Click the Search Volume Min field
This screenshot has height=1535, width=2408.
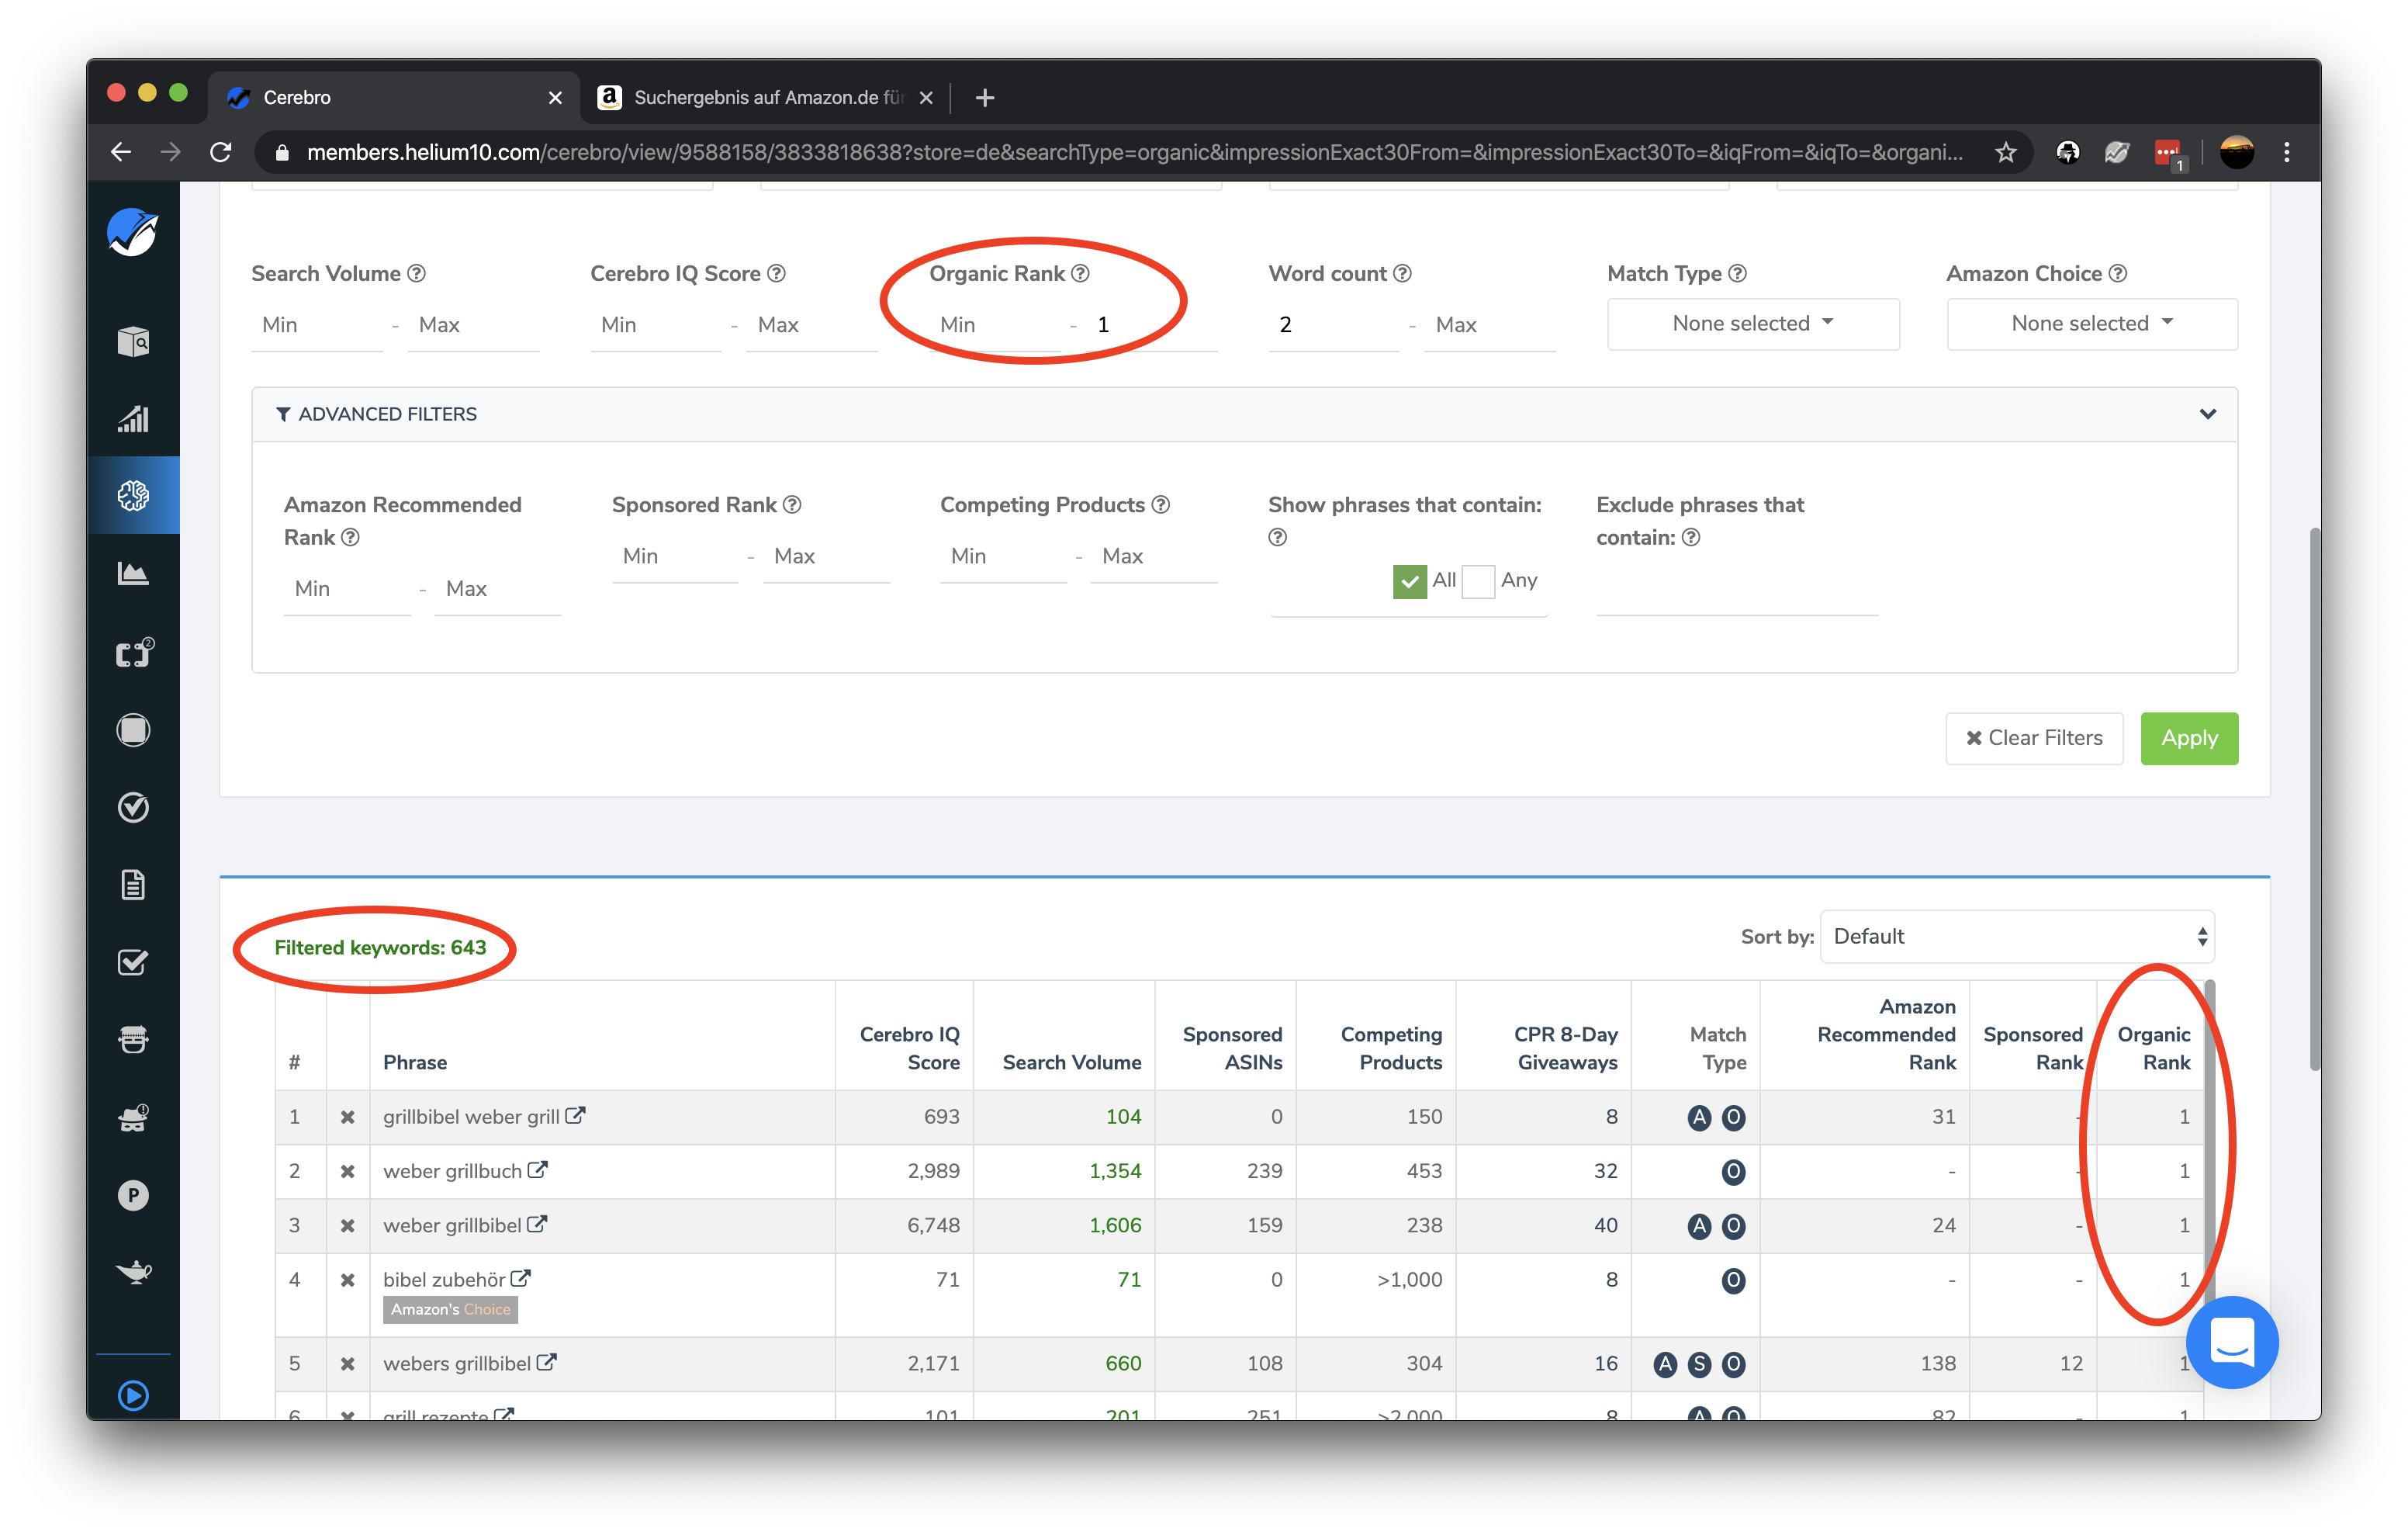[316, 325]
